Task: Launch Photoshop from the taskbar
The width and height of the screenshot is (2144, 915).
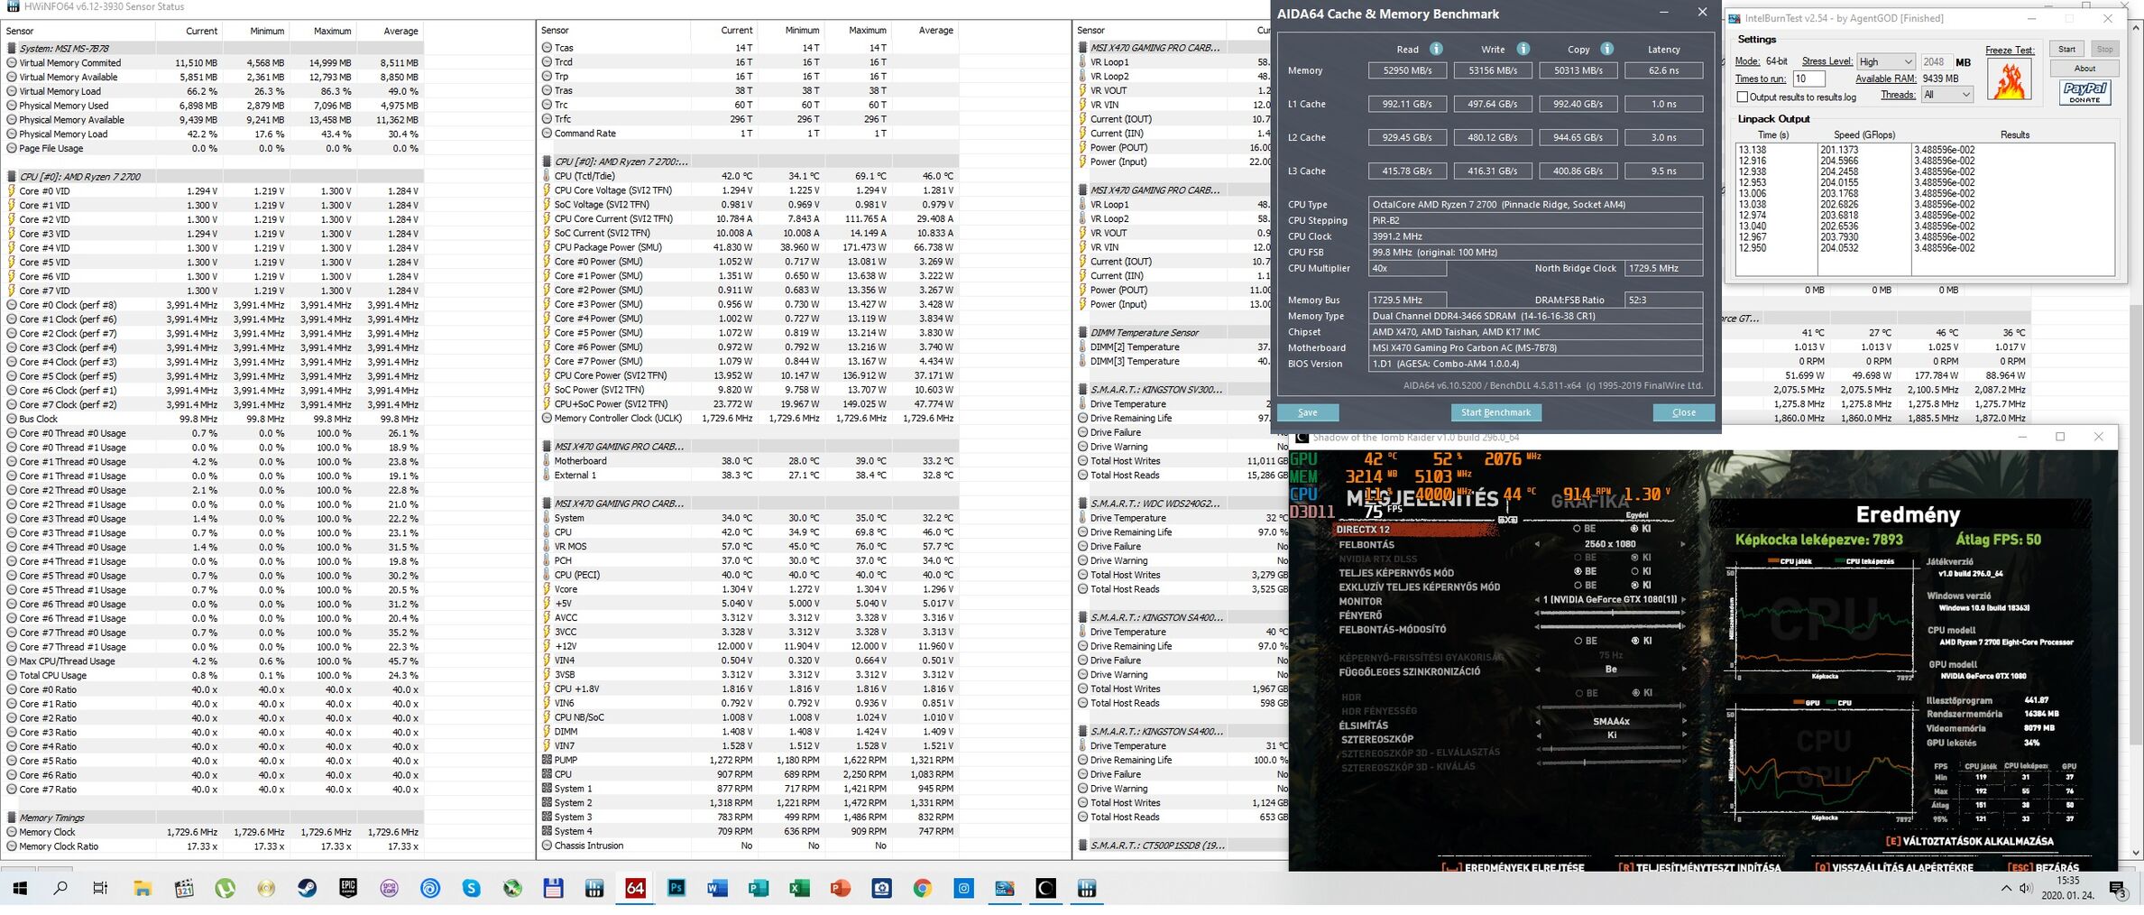Action: 676,889
